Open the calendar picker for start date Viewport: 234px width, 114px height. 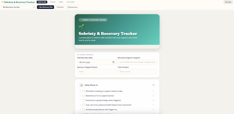113,62
